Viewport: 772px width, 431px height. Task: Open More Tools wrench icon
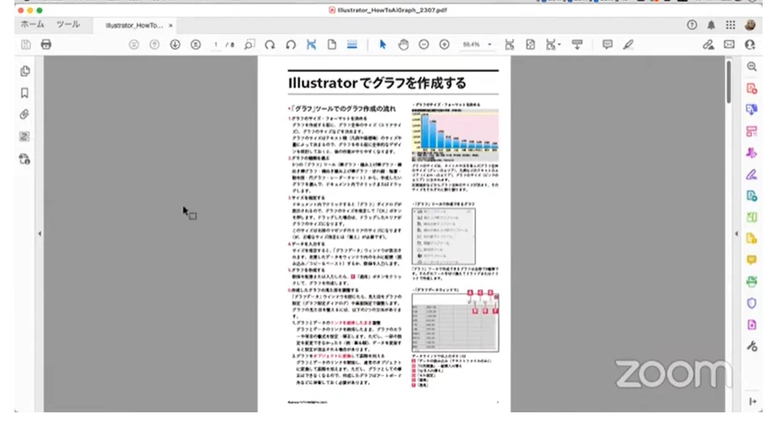752,346
